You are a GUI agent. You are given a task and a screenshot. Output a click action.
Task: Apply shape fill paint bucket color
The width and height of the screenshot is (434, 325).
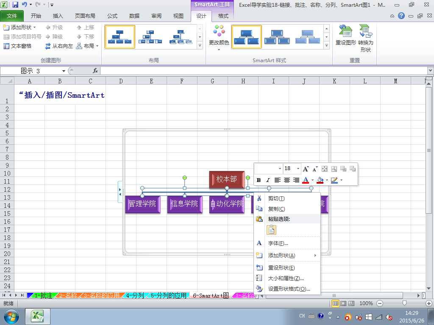[320, 180]
